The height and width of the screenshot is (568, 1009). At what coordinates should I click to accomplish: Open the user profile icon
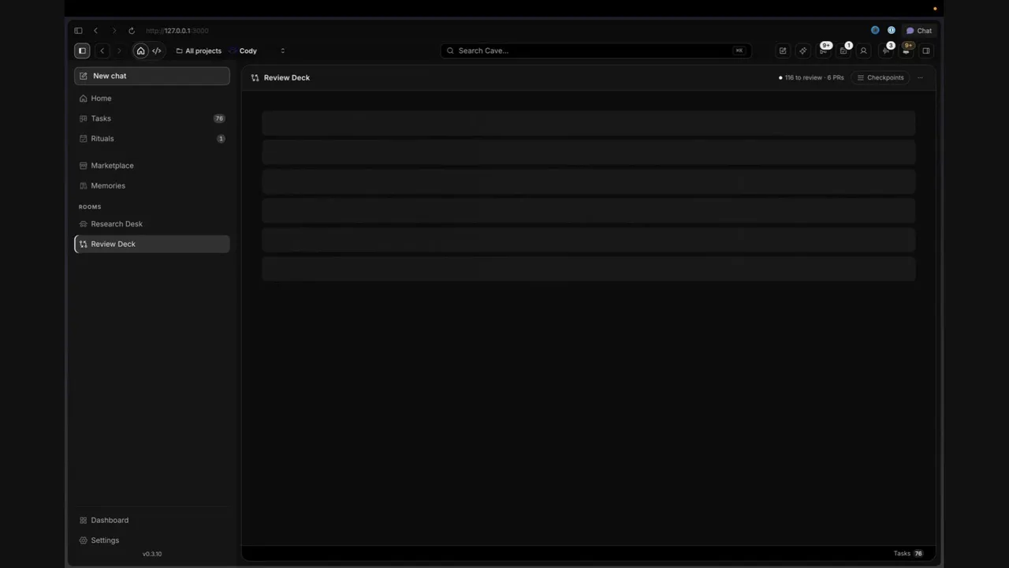864,50
